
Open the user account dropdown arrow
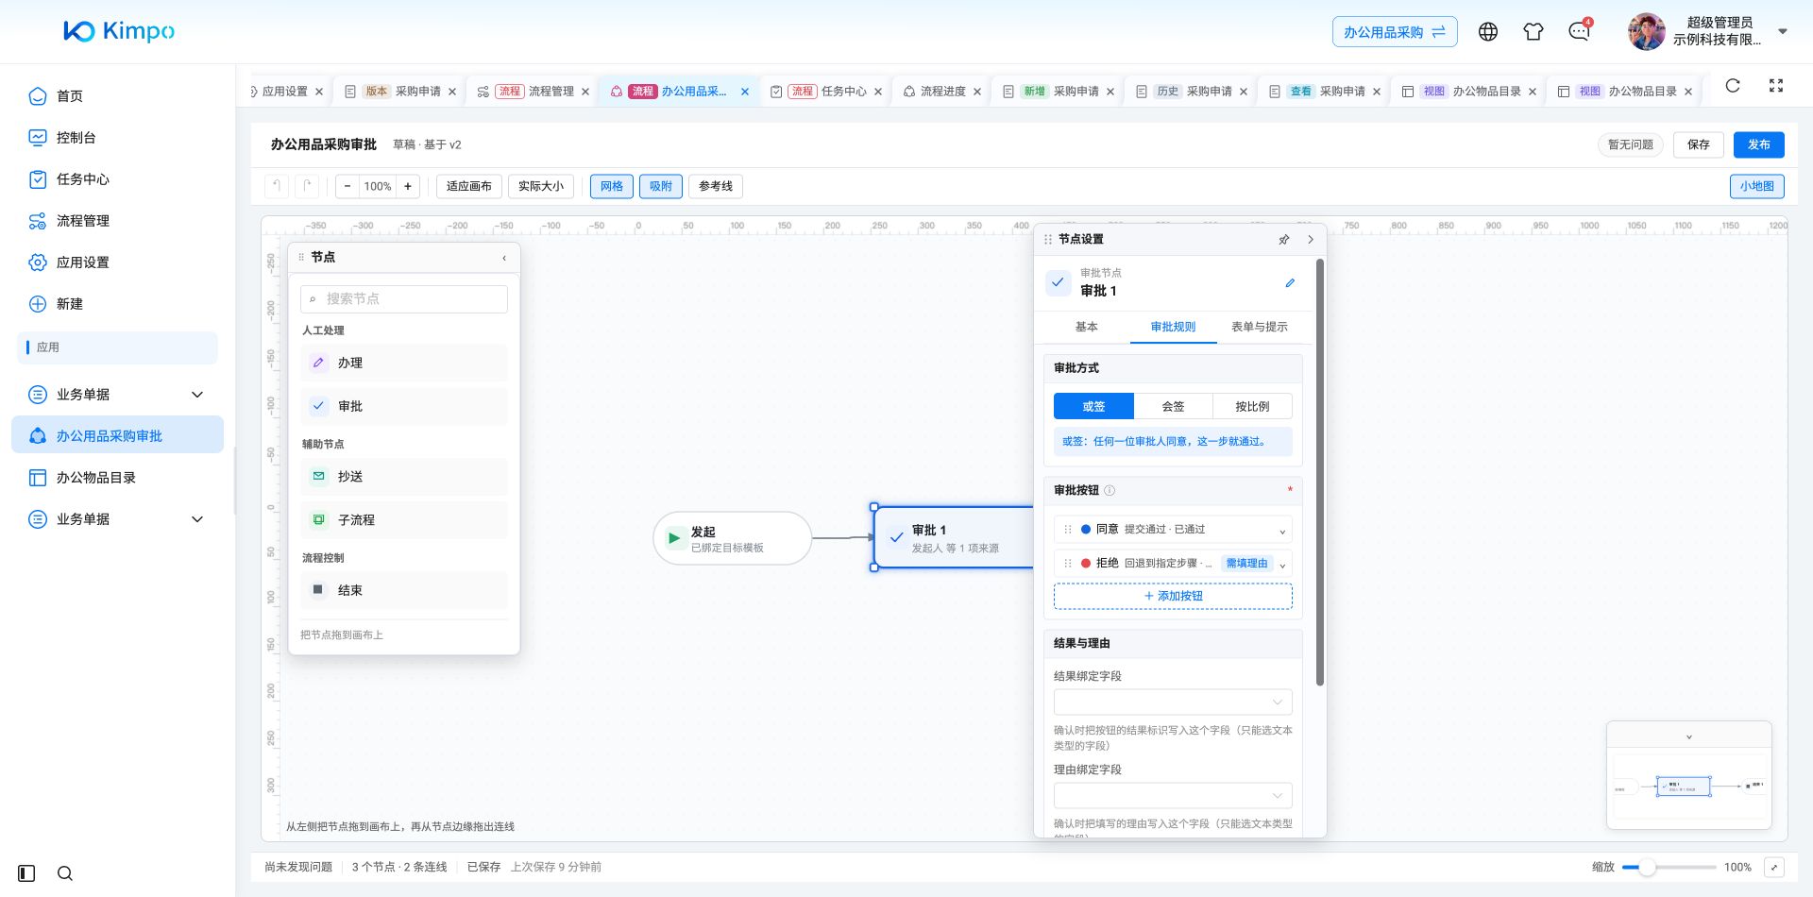[x=1783, y=31]
